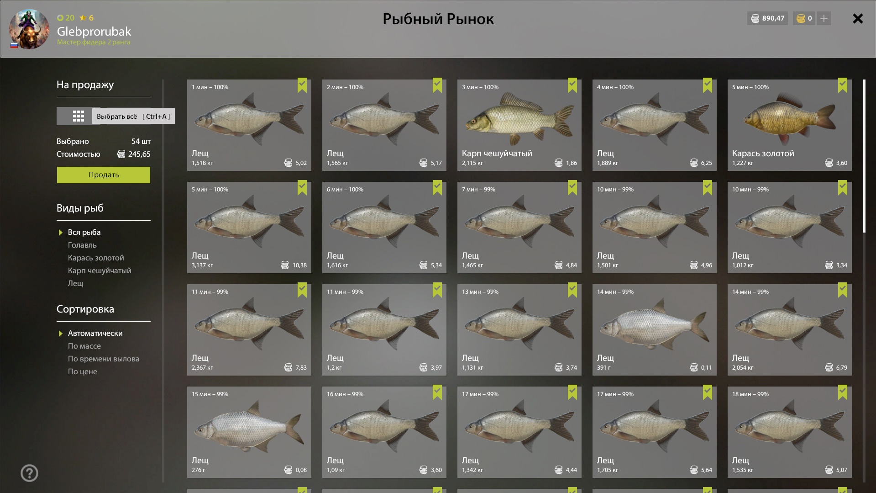Click the gold coins balance icon
The height and width of the screenshot is (493, 876).
click(x=800, y=18)
